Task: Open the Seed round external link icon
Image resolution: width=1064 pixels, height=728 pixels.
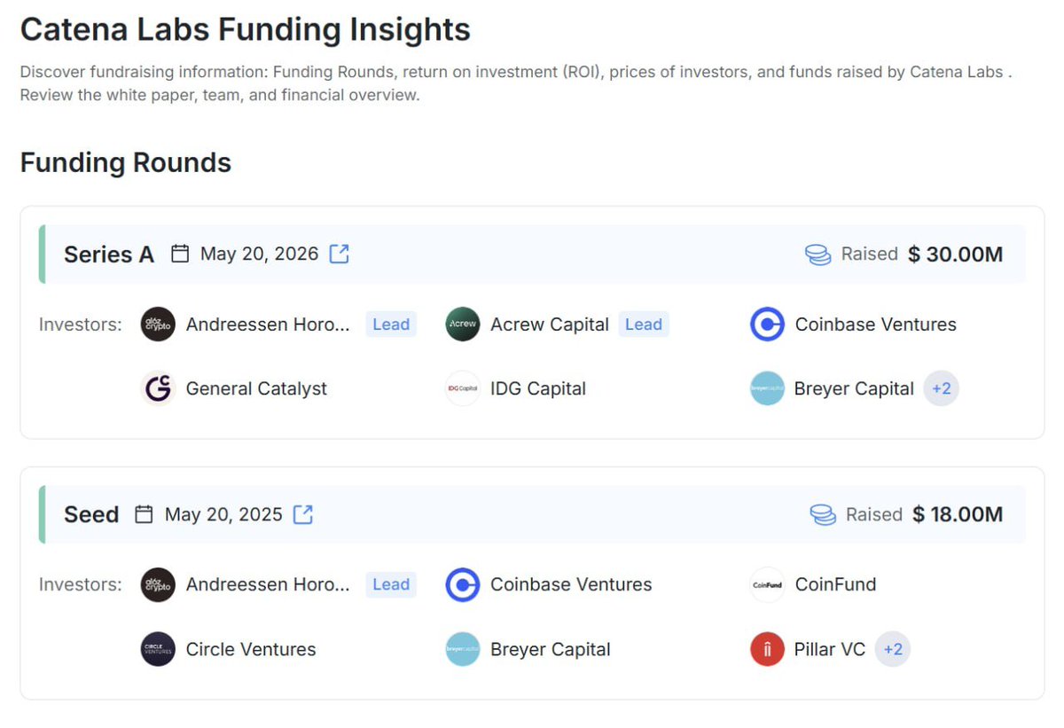Action: tap(303, 514)
